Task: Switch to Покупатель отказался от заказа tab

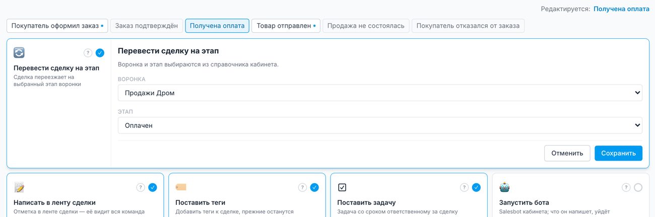Action: pos(468,26)
